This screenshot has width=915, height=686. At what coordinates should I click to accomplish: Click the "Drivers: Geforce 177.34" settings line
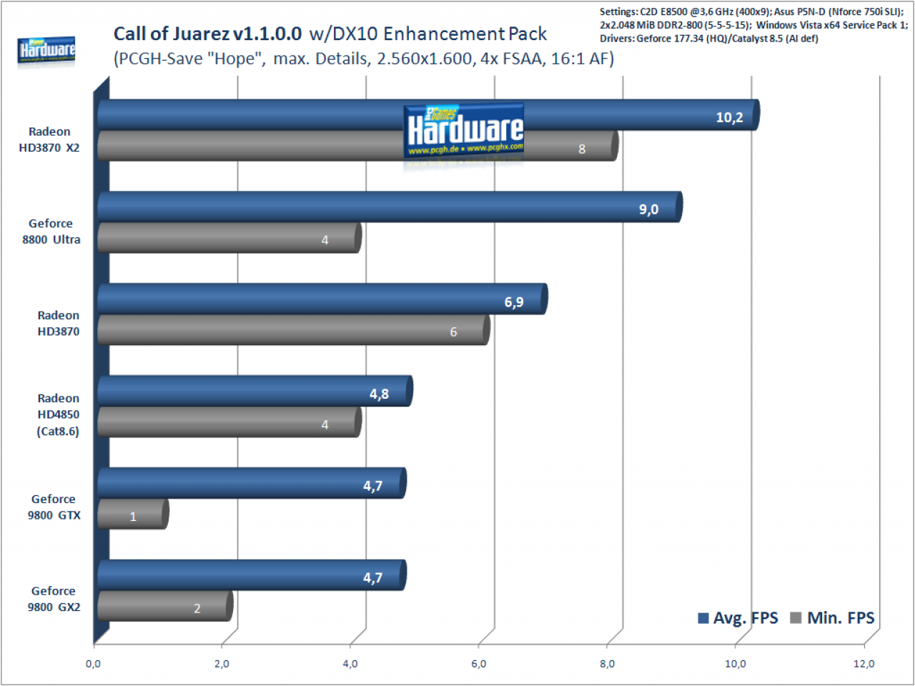[x=708, y=39]
